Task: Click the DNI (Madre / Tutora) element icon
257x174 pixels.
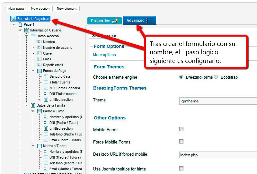Action: [46, 157]
